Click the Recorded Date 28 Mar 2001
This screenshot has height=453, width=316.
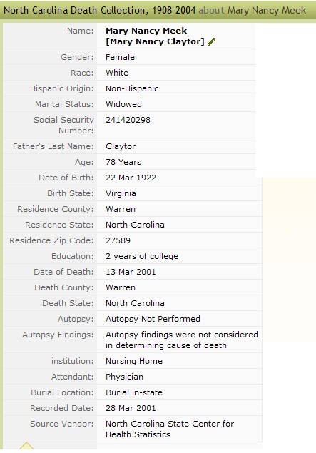pos(131,408)
